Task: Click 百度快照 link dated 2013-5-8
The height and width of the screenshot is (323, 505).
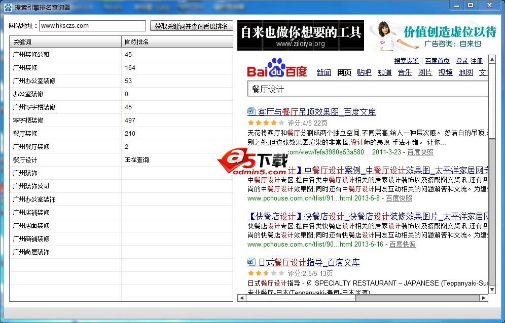Action: click(x=399, y=198)
